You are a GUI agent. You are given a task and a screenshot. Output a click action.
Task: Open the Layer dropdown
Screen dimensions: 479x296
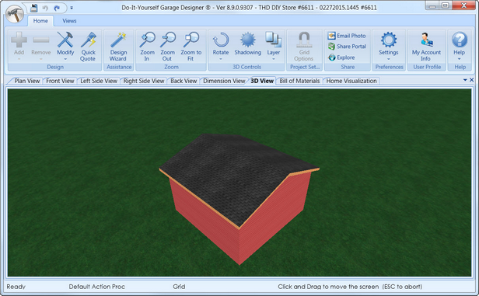[274, 58]
